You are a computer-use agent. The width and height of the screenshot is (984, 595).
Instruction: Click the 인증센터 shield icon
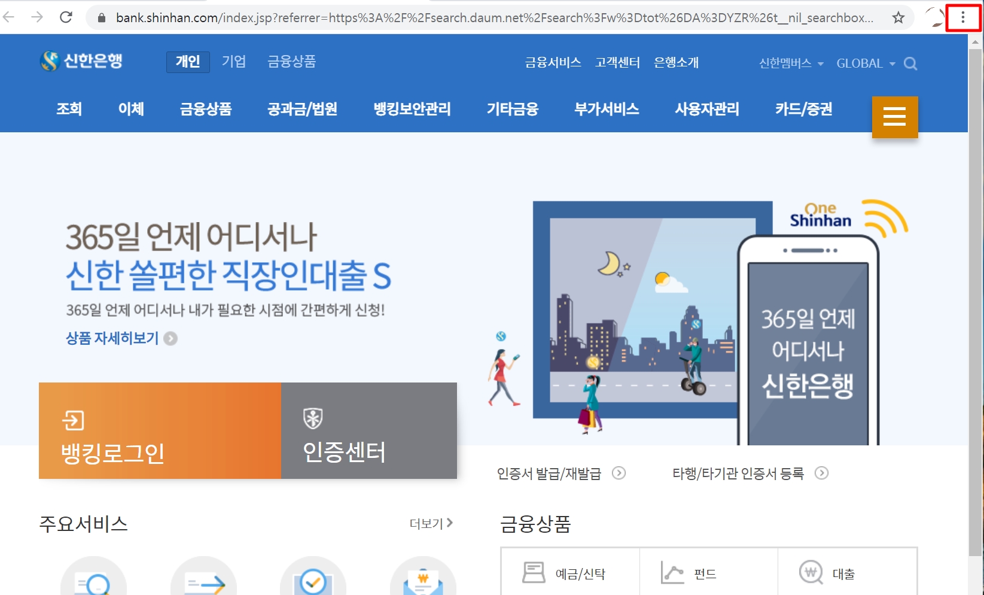pos(313,418)
